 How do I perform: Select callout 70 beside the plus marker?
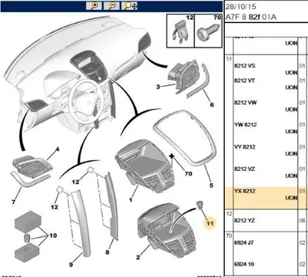click(189, 174)
